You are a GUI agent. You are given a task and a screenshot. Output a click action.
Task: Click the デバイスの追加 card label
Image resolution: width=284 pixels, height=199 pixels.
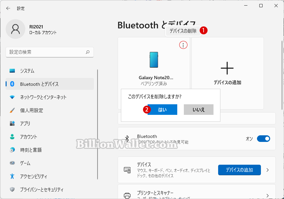(x=227, y=83)
